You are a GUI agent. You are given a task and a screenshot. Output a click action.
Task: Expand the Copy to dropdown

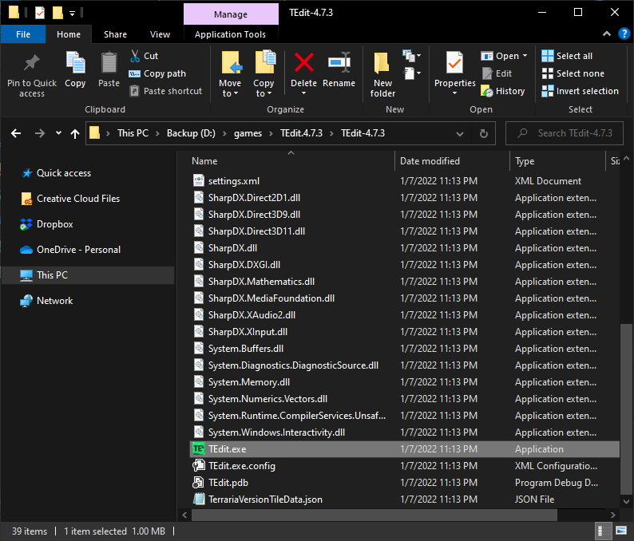pyautogui.click(x=264, y=93)
